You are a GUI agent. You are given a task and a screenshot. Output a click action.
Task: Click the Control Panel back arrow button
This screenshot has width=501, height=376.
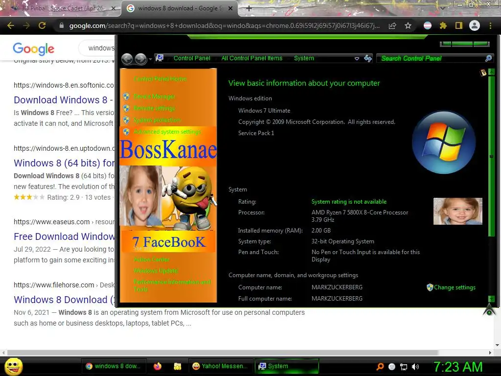(x=127, y=59)
